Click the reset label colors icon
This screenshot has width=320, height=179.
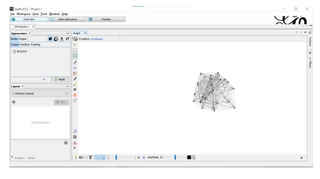pyautogui.click(x=75, y=143)
